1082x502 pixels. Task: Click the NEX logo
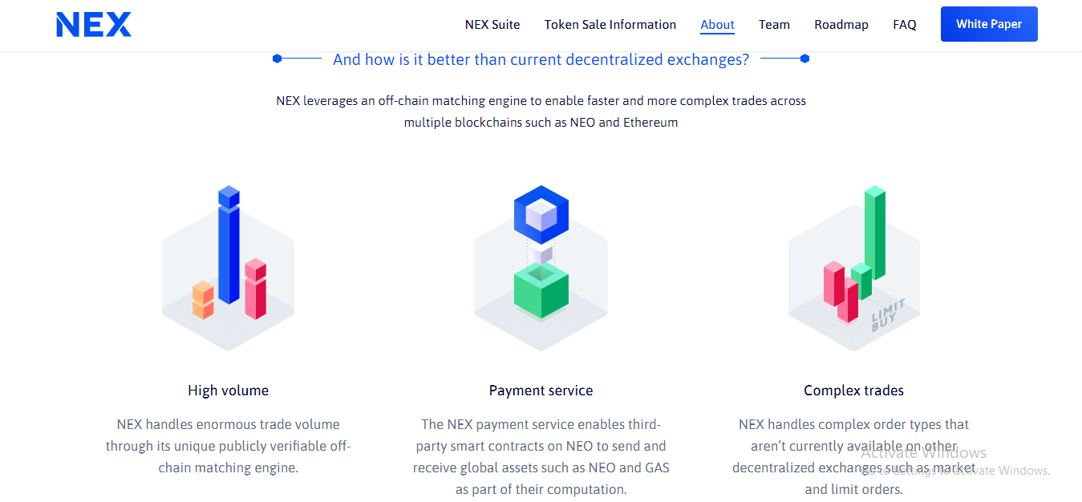pyautogui.click(x=94, y=25)
